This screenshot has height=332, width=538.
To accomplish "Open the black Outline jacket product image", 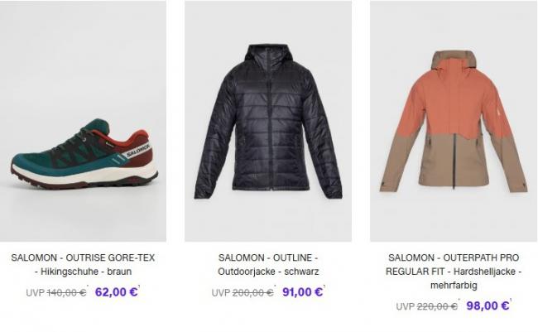I will click(x=268, y=121).
